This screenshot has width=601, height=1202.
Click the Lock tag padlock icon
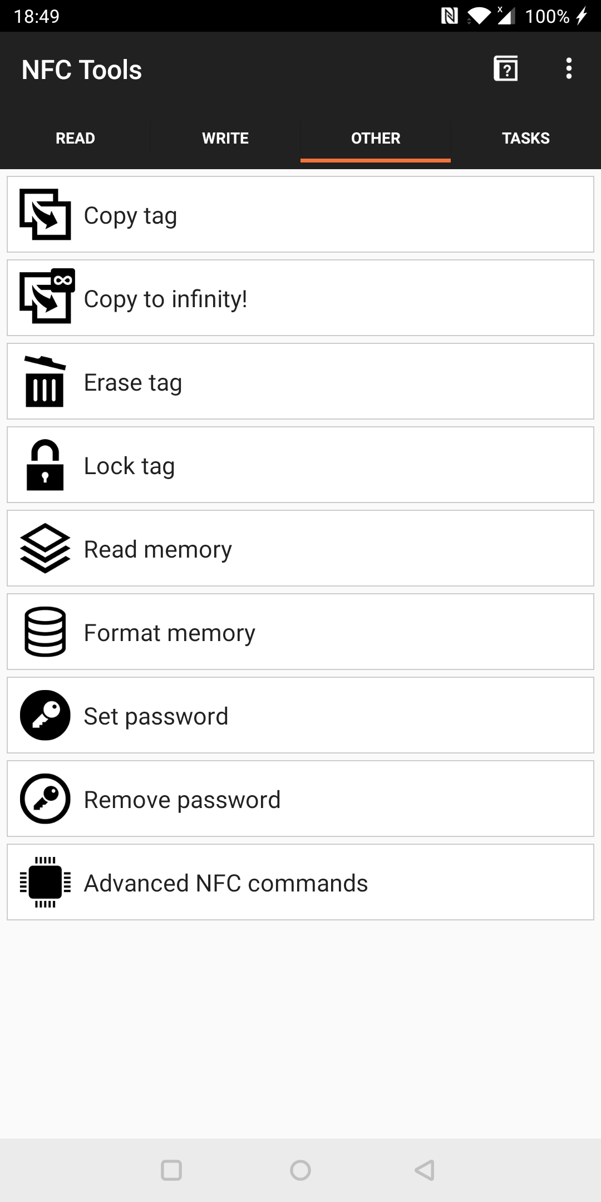coord(45,465)
